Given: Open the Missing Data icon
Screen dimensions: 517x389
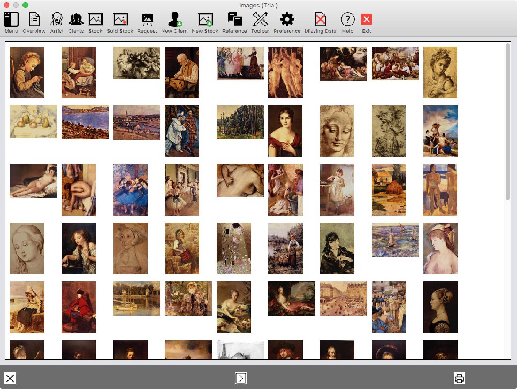Looking at the screenshot, I should pyautogui.click(x=321, y=19).
